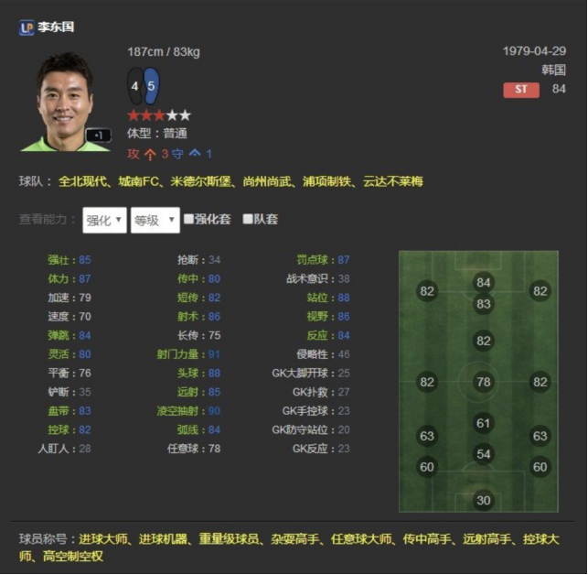Click the left foot rating 4 icon
The image size is (588, 575).
[135, 86]
